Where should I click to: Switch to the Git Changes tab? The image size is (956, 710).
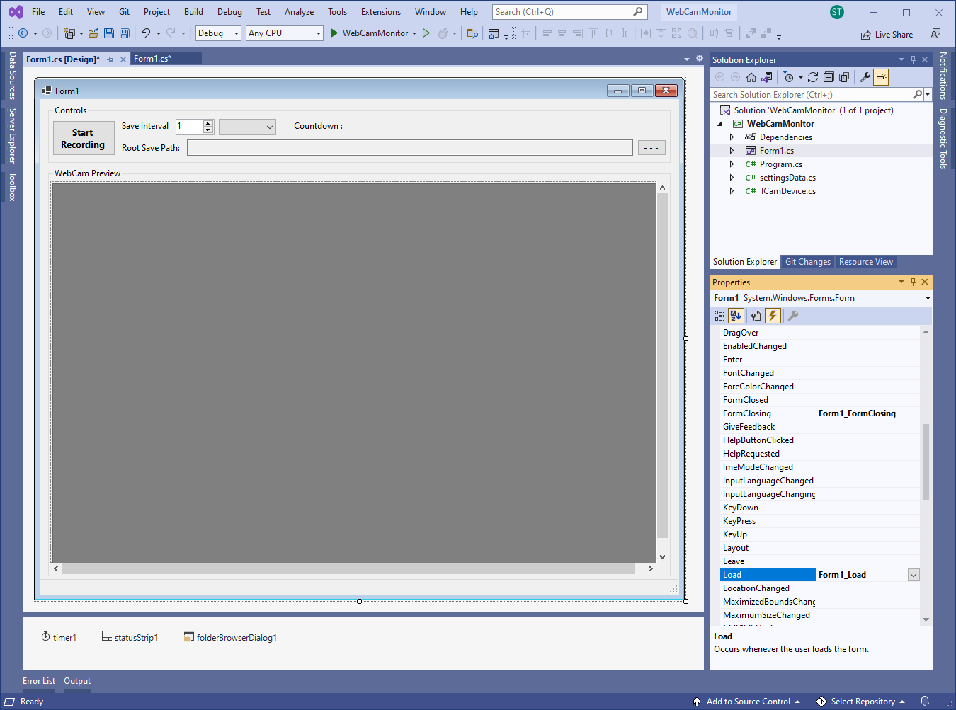click(808, 262)
